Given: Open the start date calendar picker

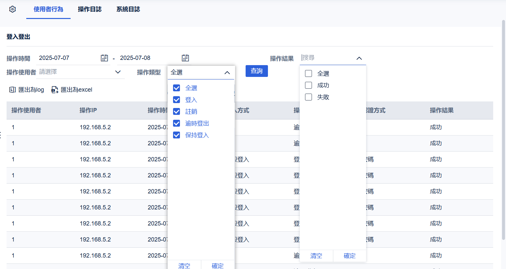Looking at the screenshot, I should [x=104, y=58].
